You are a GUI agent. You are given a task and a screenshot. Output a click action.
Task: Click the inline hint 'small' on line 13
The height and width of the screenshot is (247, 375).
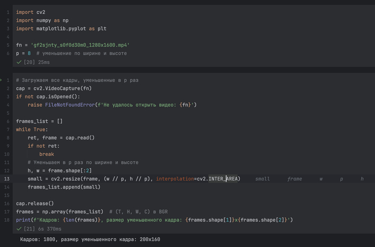click(262, 178)
